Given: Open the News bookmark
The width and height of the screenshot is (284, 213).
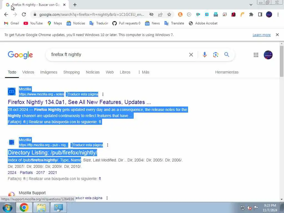Looking at the screenshot, I should click(152, 23).
